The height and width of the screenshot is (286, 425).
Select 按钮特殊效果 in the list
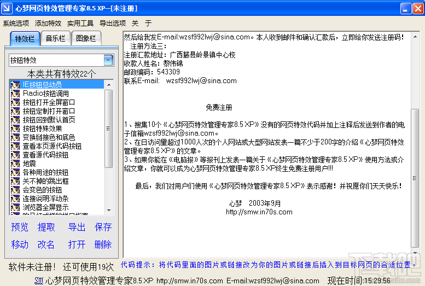[x=57, y=129]
